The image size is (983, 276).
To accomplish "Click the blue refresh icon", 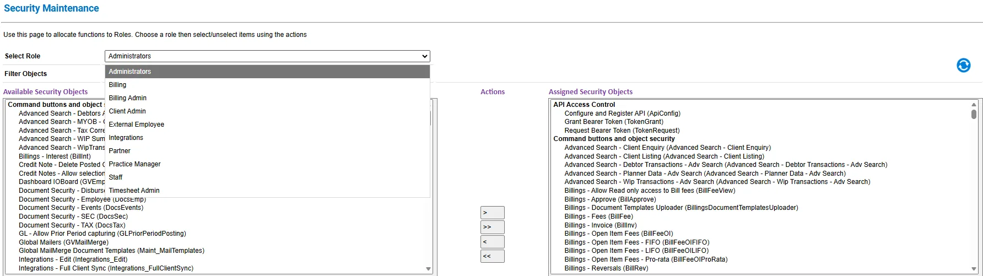I will point(963,66).
